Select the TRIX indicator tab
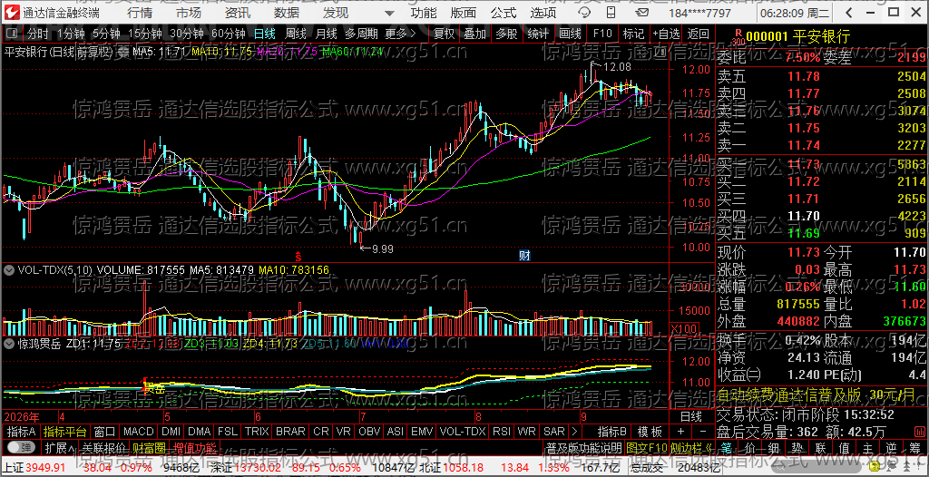 tap(257, 432)
